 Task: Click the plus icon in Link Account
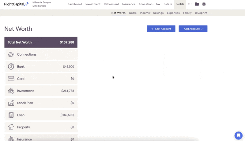152,29
